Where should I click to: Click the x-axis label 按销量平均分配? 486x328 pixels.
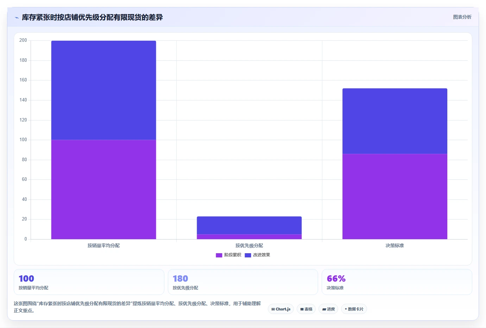[103, 245]
